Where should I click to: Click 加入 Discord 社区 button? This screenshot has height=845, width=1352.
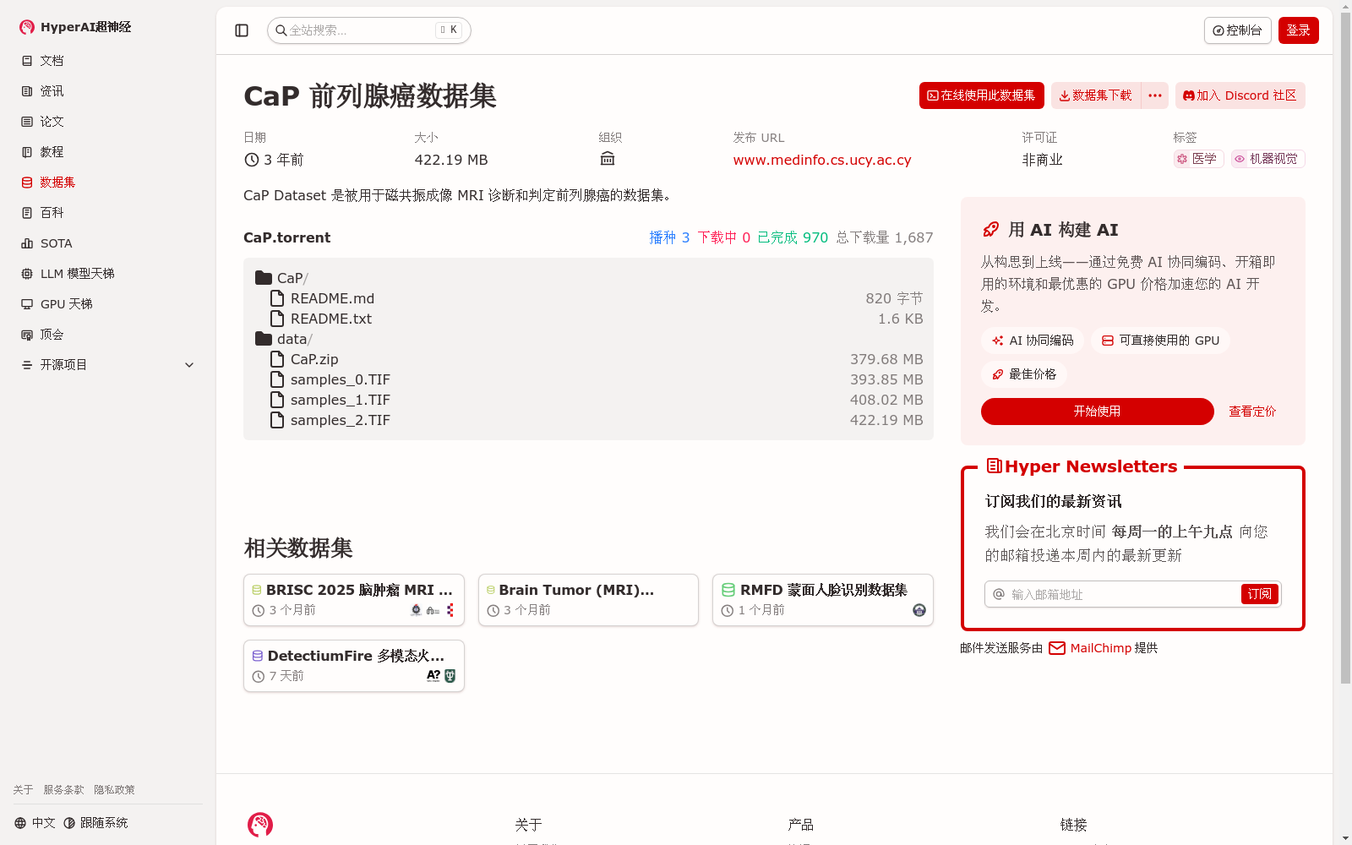pos(1240,95)
